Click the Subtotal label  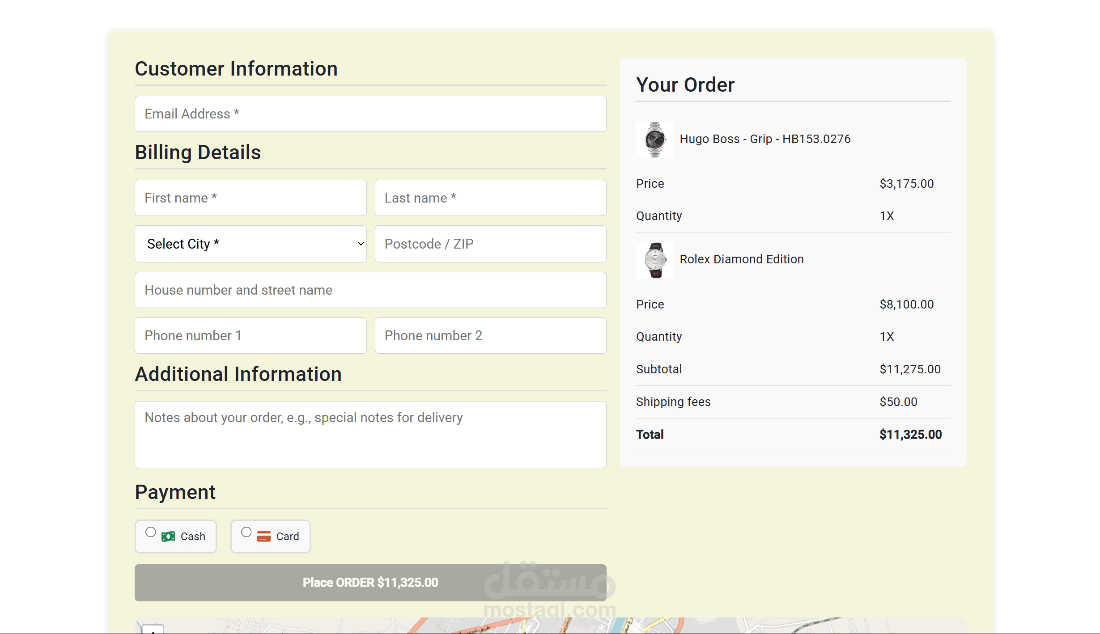tap(659, 369)
